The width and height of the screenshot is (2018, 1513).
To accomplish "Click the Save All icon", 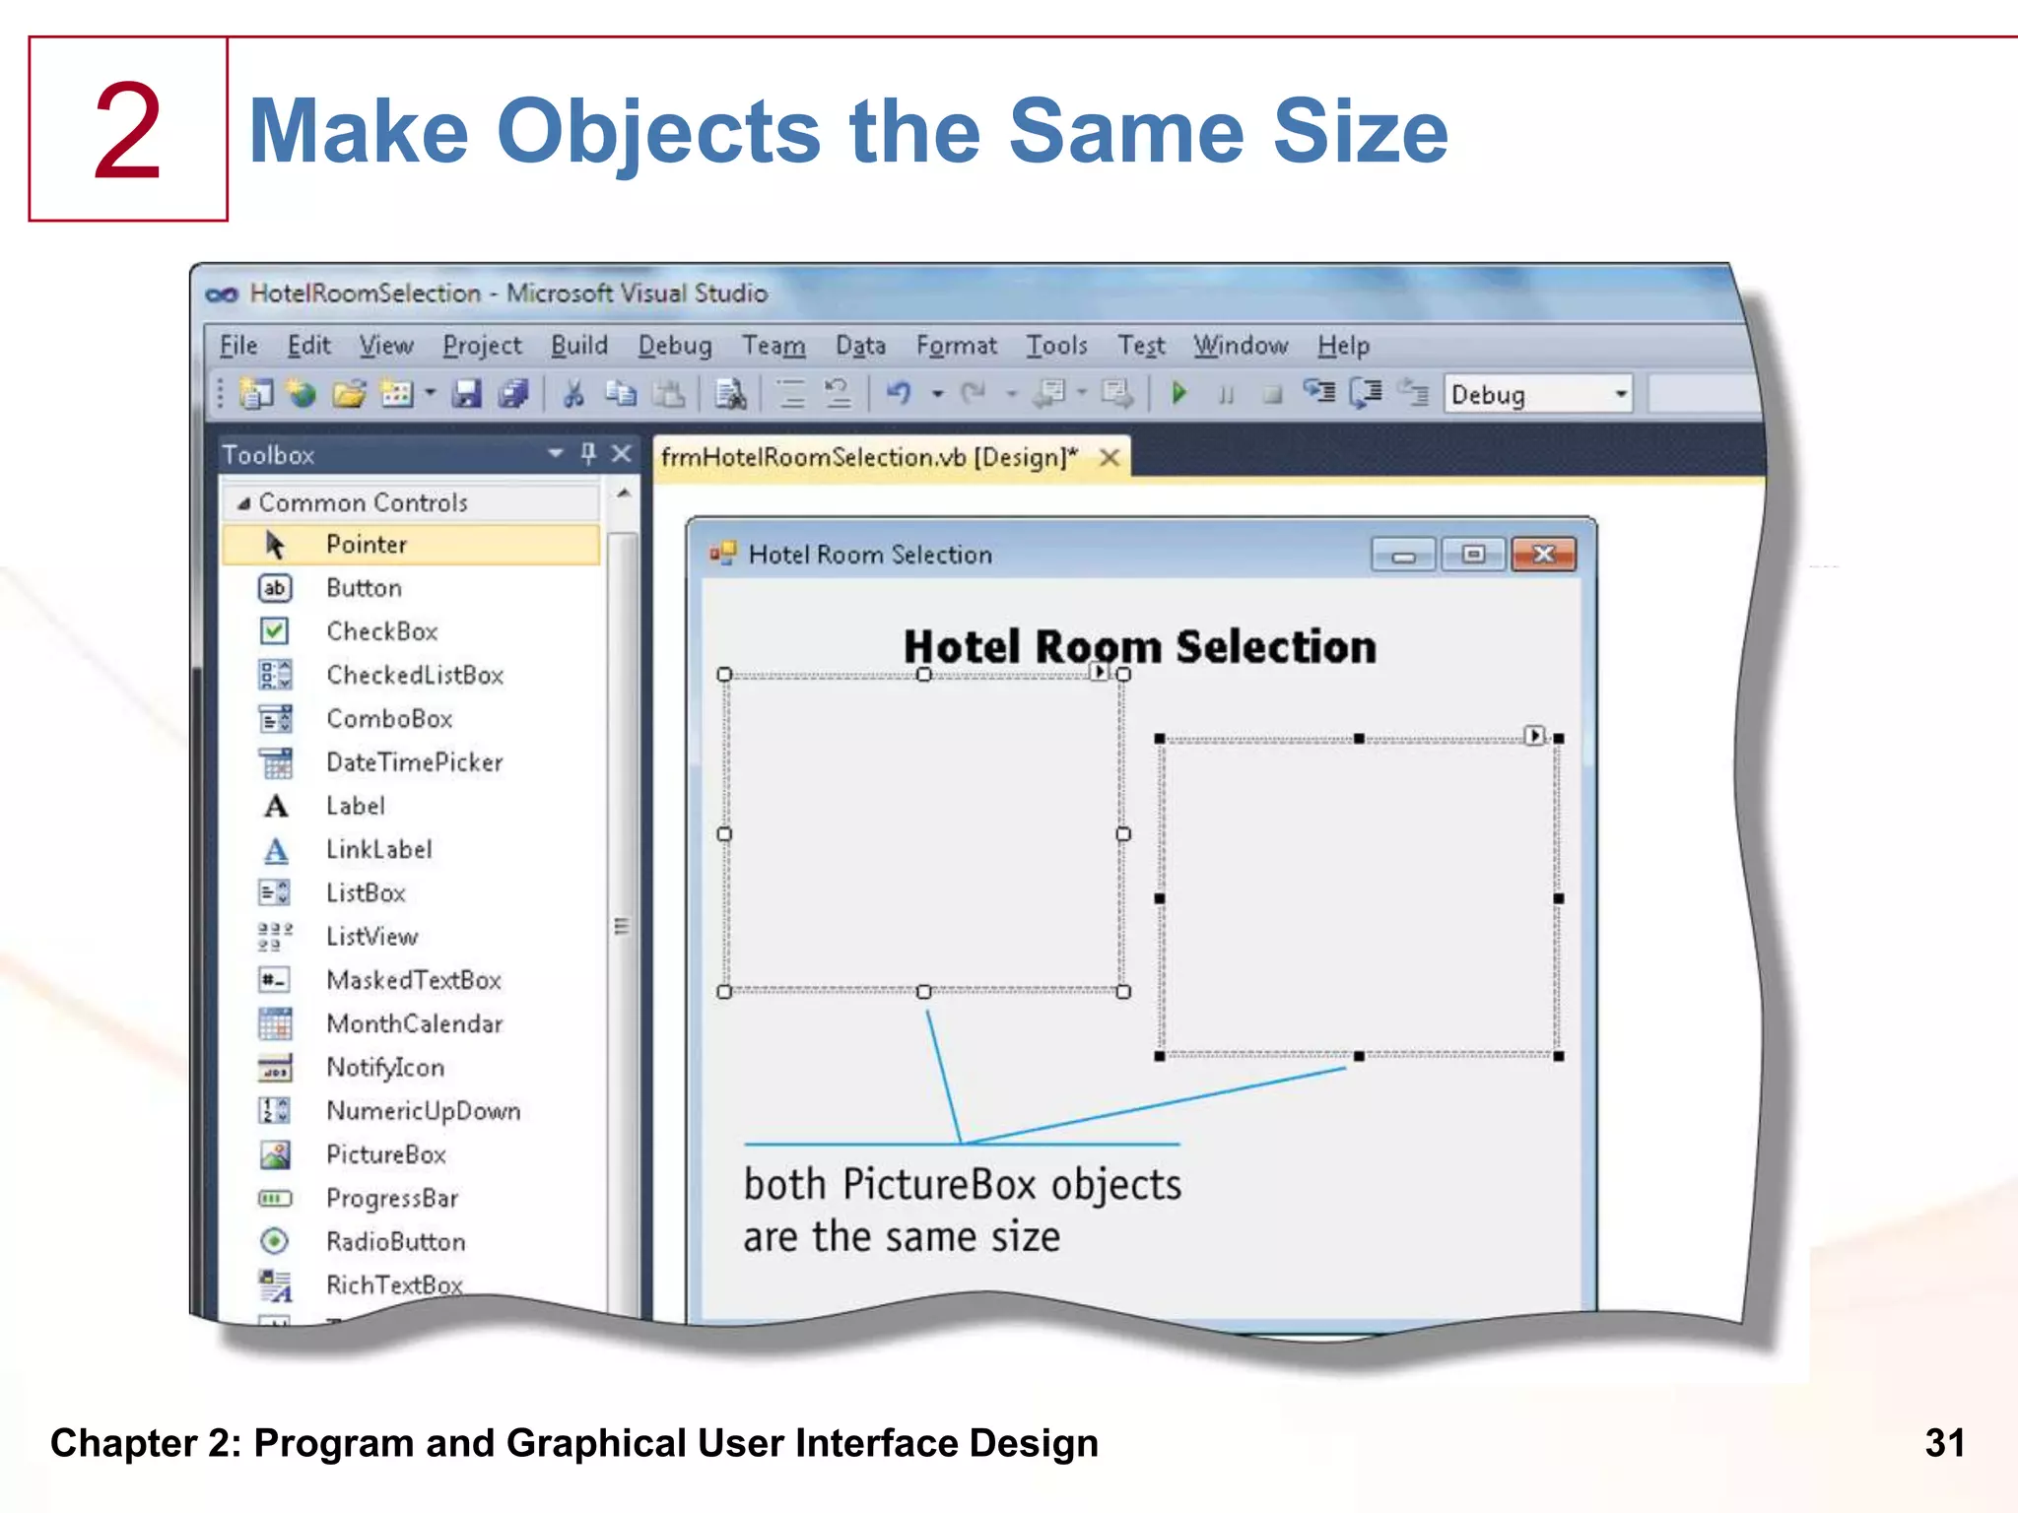I will point(513,394).
